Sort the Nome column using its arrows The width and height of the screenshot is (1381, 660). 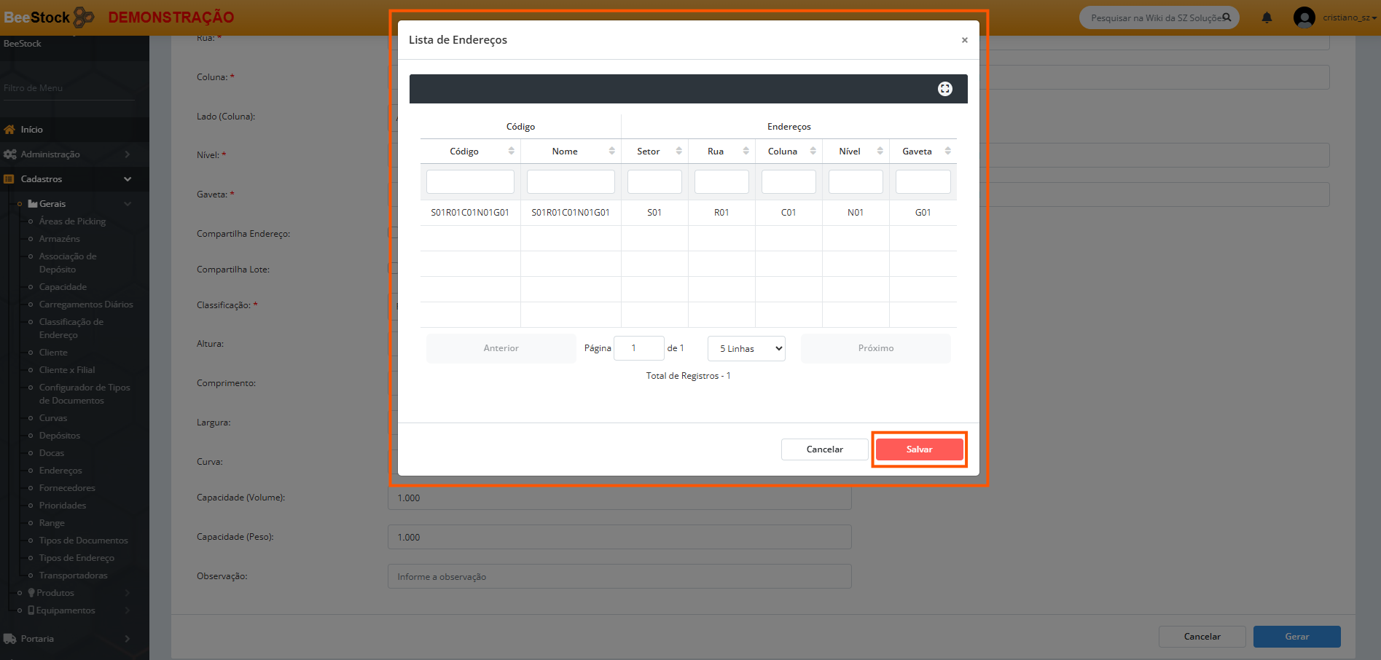pos(611,151)
